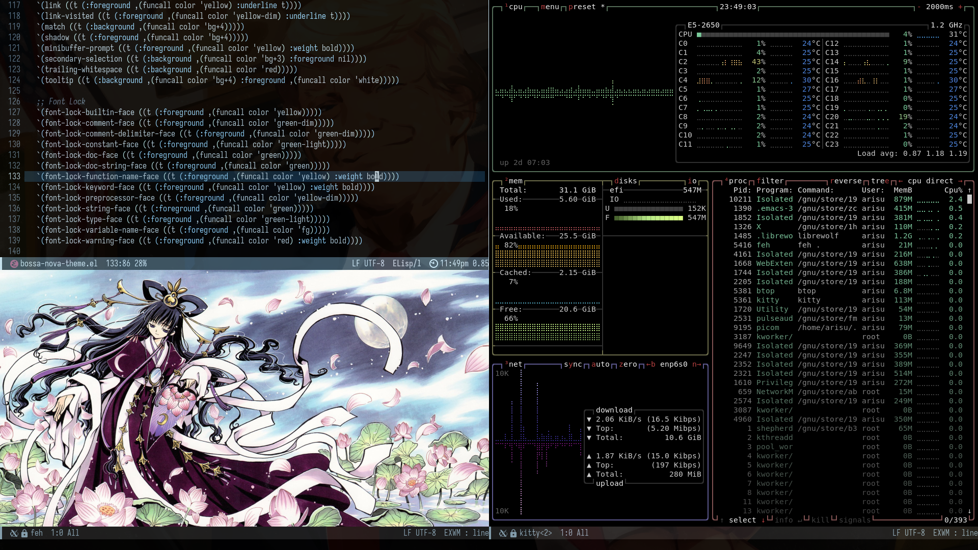Viewport: 978px width, 550px height.
Task: Click the up arrow beside select in proc
Action: coord(722,520)
